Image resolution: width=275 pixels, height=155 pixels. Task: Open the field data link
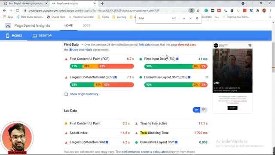pyautogui.click(x=144, y=45)
